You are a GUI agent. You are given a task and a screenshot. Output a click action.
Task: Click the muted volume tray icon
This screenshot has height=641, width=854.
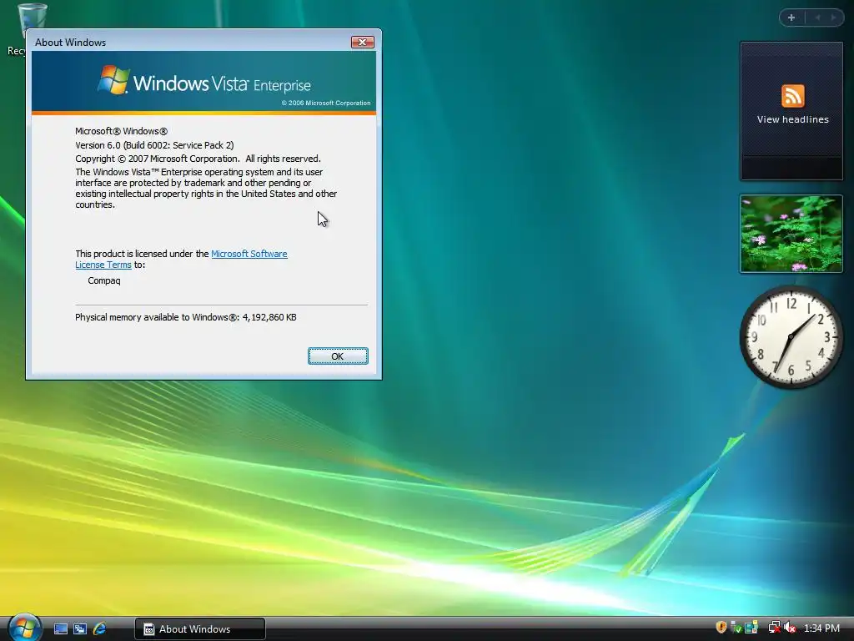pos(790,628)
